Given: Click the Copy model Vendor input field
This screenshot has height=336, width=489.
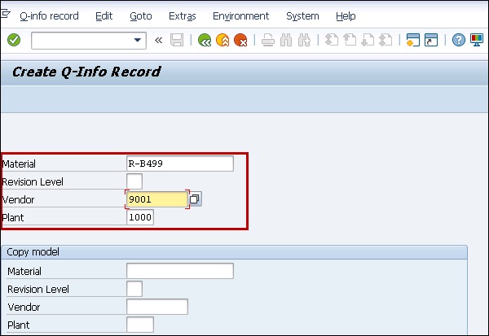Looking at the screenshot, I should [157, 307].
